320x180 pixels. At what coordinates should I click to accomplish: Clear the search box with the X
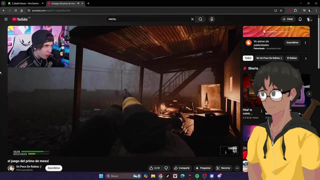pos(192,19)
